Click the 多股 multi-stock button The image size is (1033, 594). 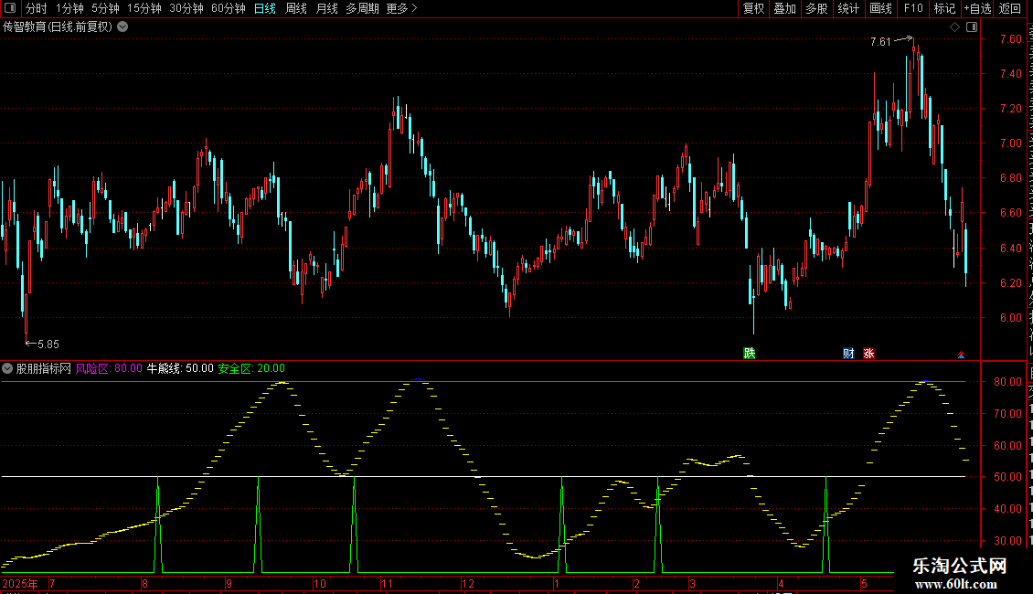pyautogui.click(x=816, y=8)
